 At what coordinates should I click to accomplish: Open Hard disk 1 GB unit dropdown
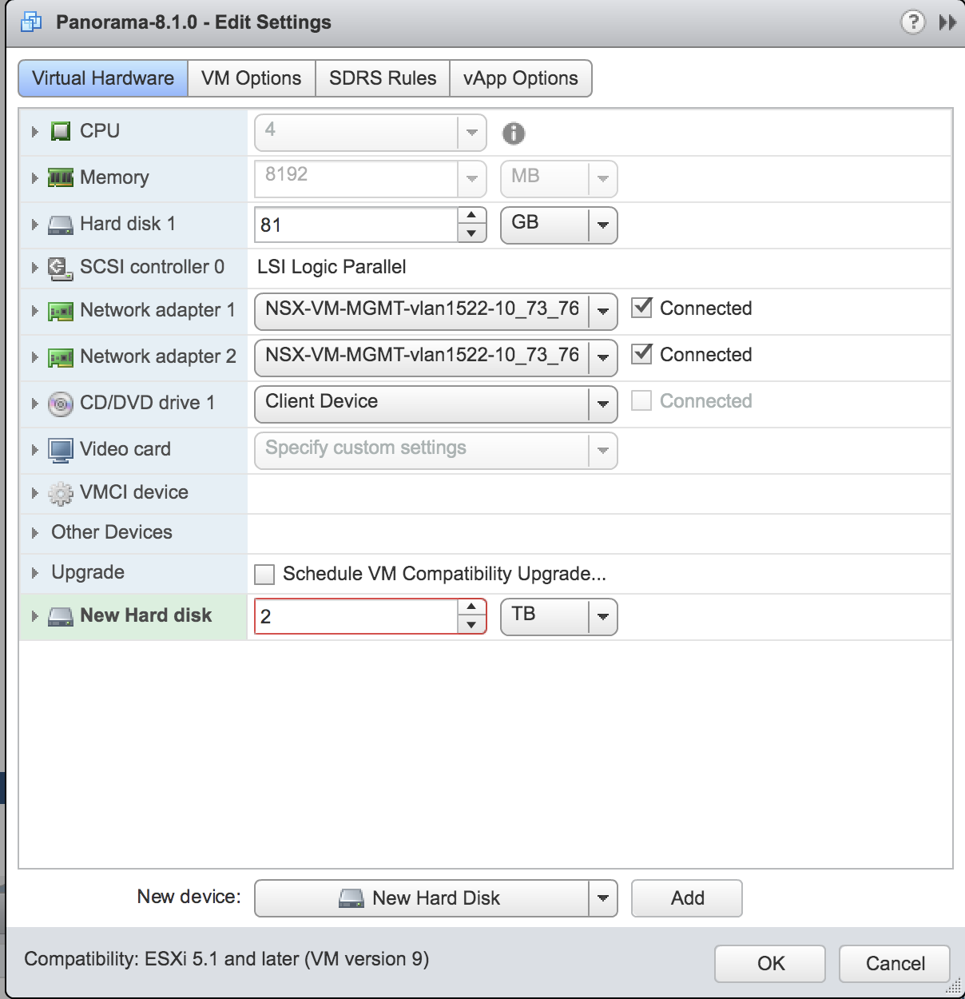click(x=559, y=225)
